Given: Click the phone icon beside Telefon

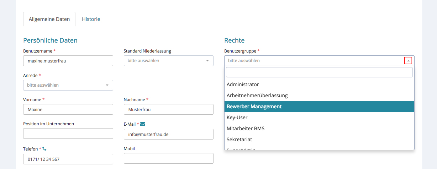Looking at the screenshot, I should 44,149.
